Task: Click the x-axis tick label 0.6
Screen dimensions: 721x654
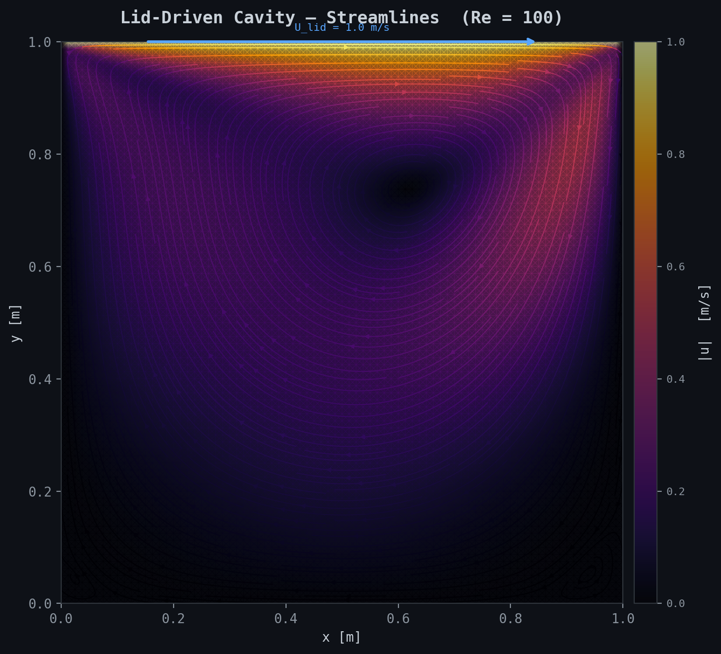Action: point(398,619)
